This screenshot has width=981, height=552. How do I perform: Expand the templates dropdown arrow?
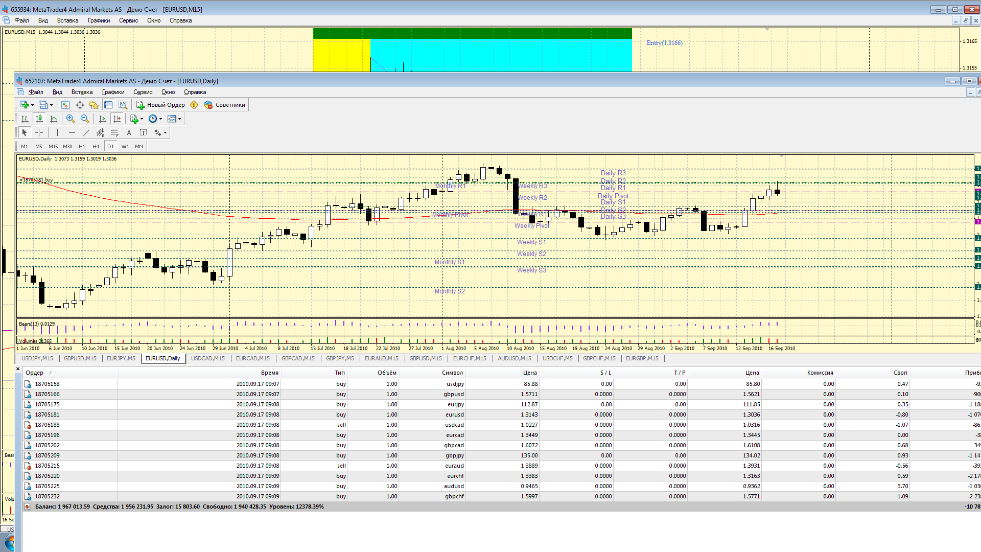pyautogui.click(x=179, y=119)
